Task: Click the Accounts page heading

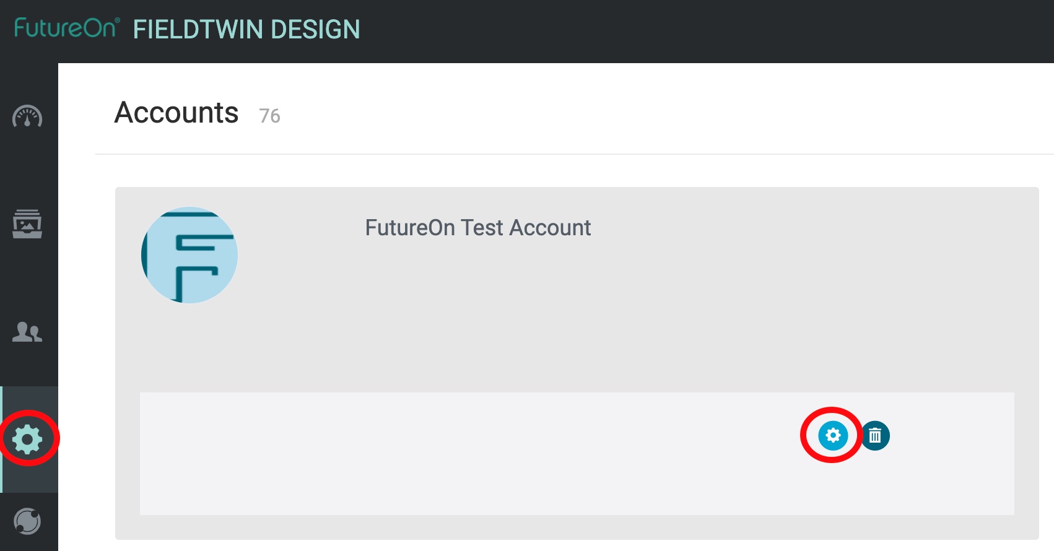Action: pyautogui.click(x=176, y=113)
